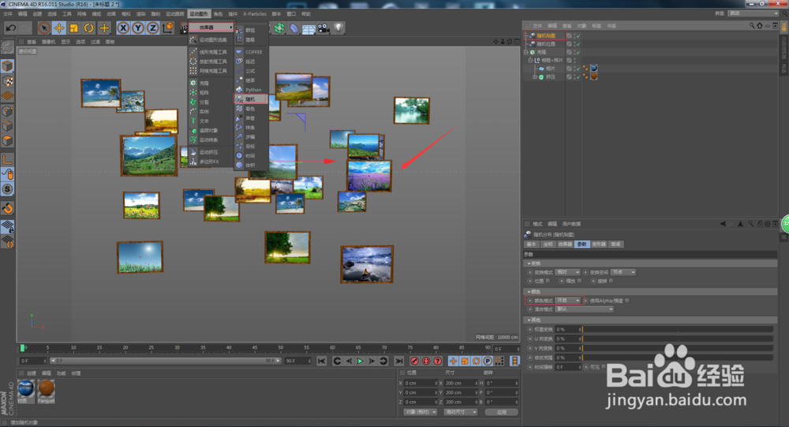Select the Model mode cube icon

coord(8,66)
